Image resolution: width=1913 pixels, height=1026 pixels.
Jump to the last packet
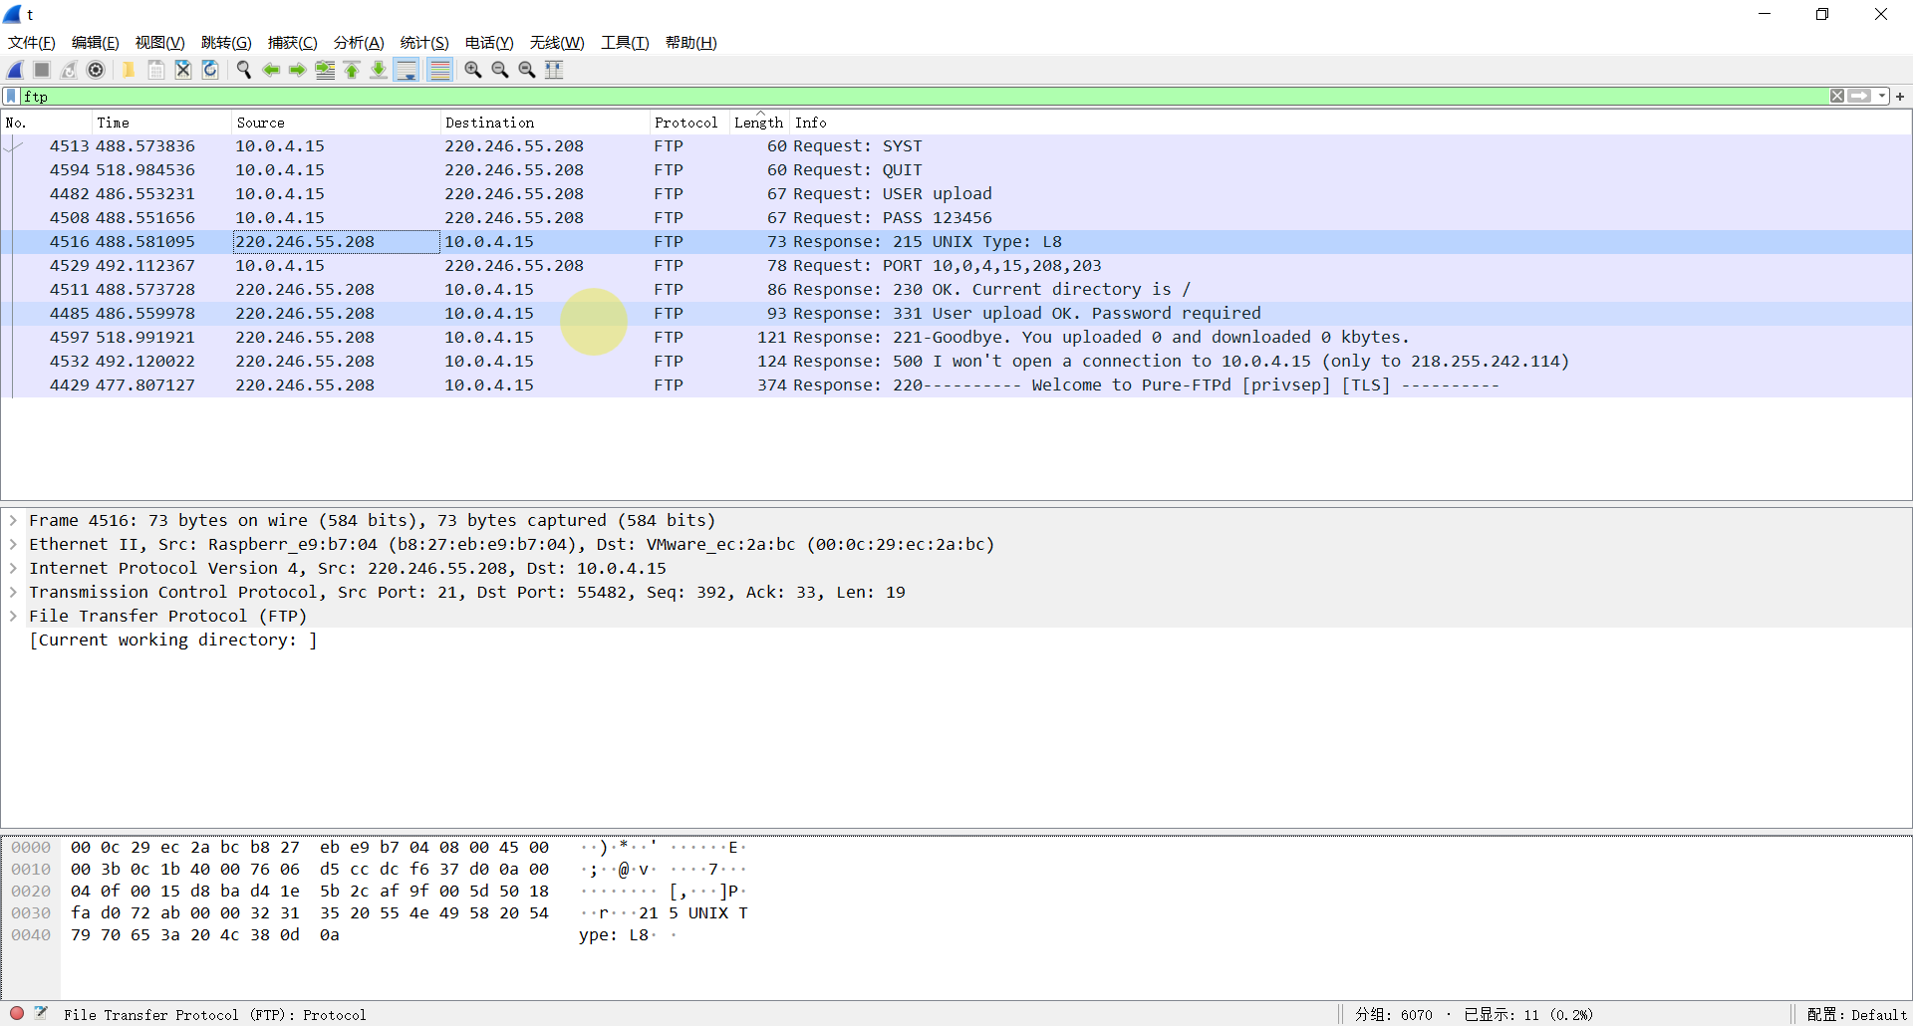click(379, 70)
